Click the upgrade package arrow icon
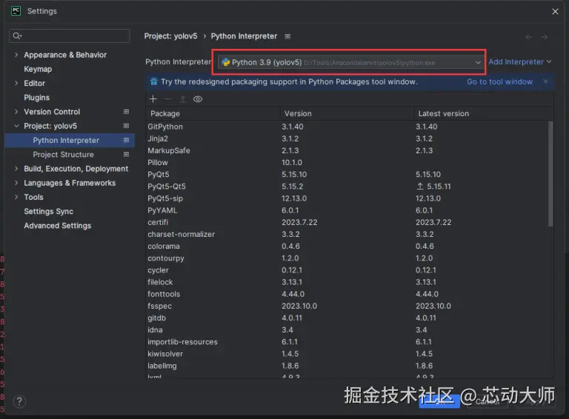Viewport: 569px width, 419px height. pyautogui.click(x=183, y=99)
